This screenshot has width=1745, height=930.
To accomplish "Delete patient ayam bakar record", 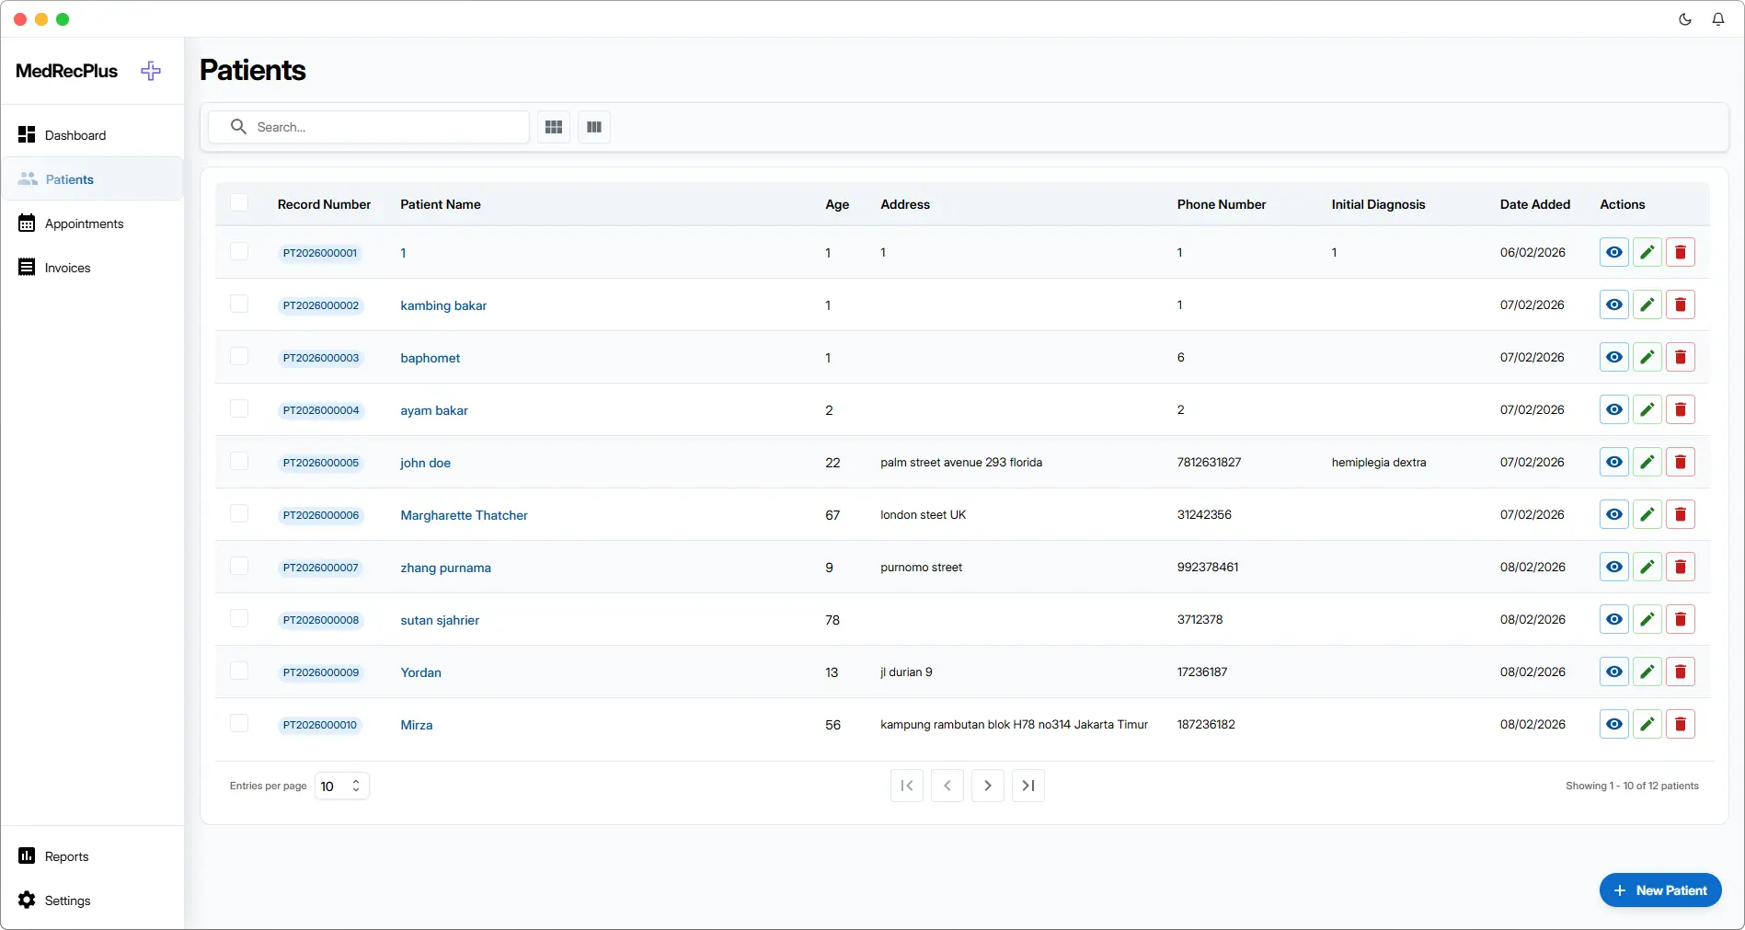I will [x=1681, y=409].
